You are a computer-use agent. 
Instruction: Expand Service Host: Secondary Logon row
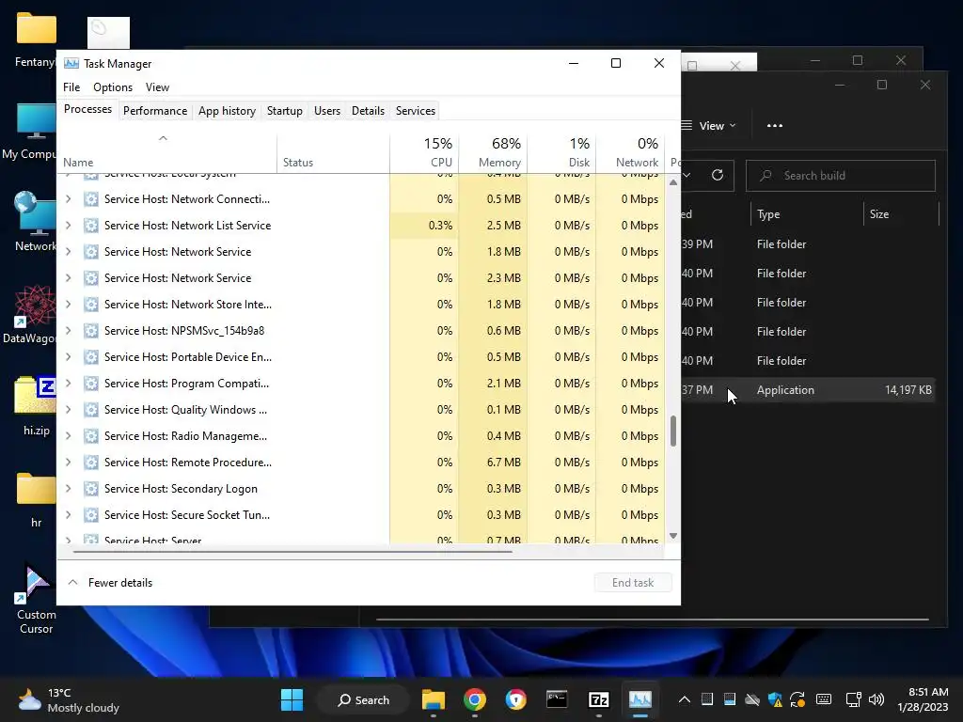coord(68,489)
